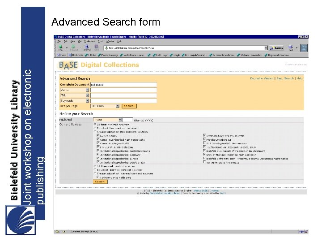Toggle Projekt Gutenberg DE checkbox

point(204,139)
